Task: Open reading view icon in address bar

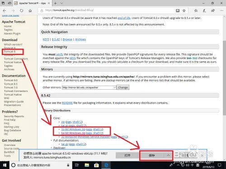Action: (x=178, y=10)
